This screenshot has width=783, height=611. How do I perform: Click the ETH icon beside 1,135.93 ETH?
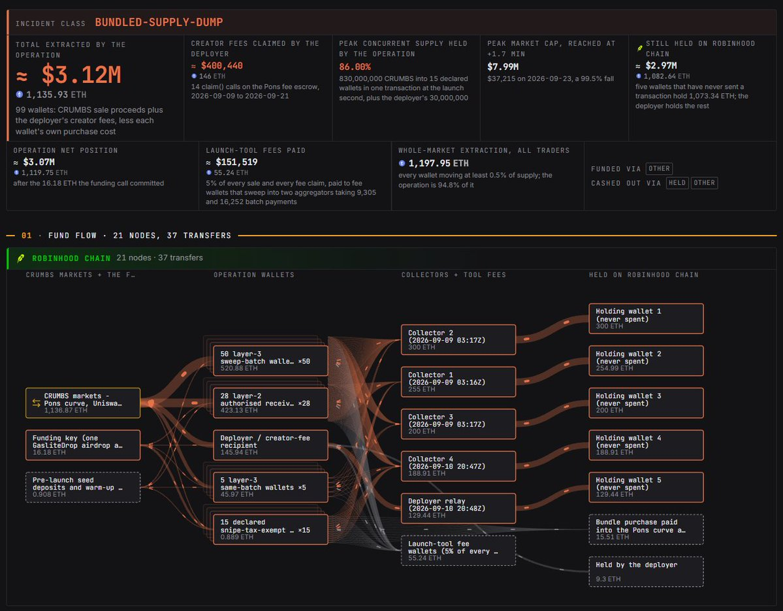click(20, 95)
